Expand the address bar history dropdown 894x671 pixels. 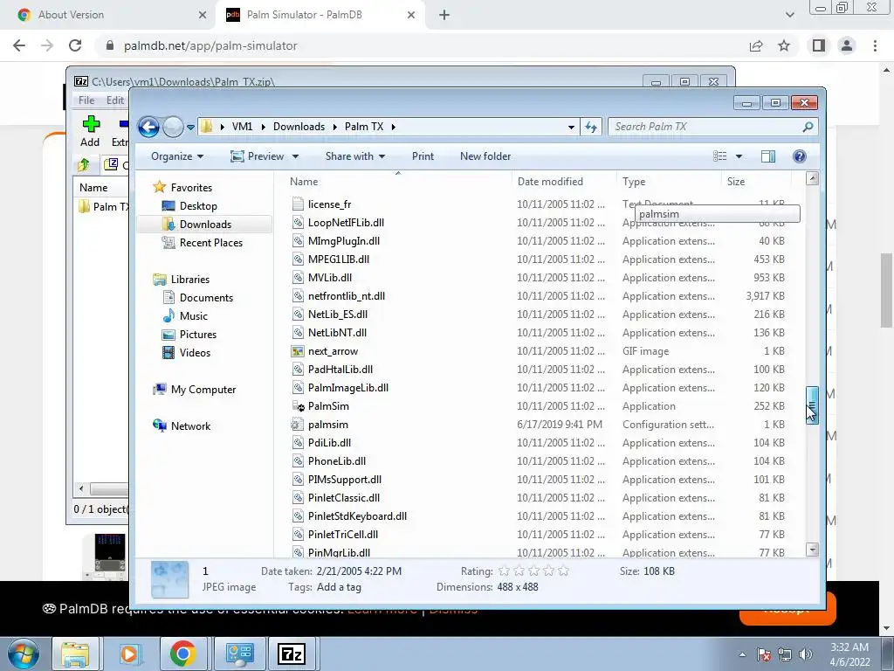pyautogui.click(x=571, y=127)
